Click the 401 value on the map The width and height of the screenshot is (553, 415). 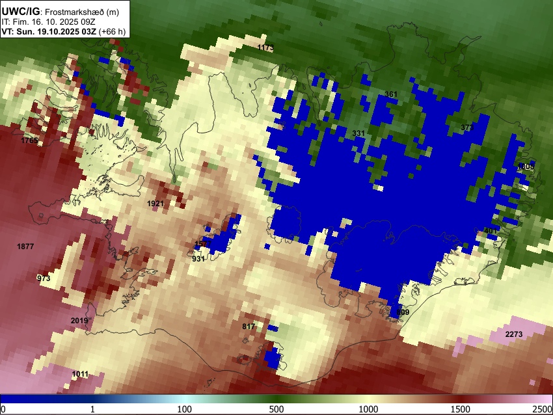point(491,231)
